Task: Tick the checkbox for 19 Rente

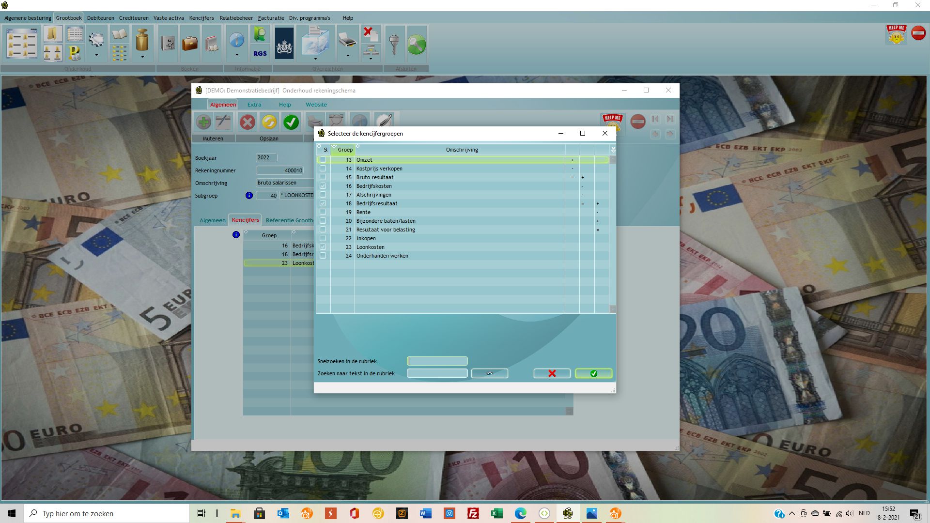Action: pos(323,212)
